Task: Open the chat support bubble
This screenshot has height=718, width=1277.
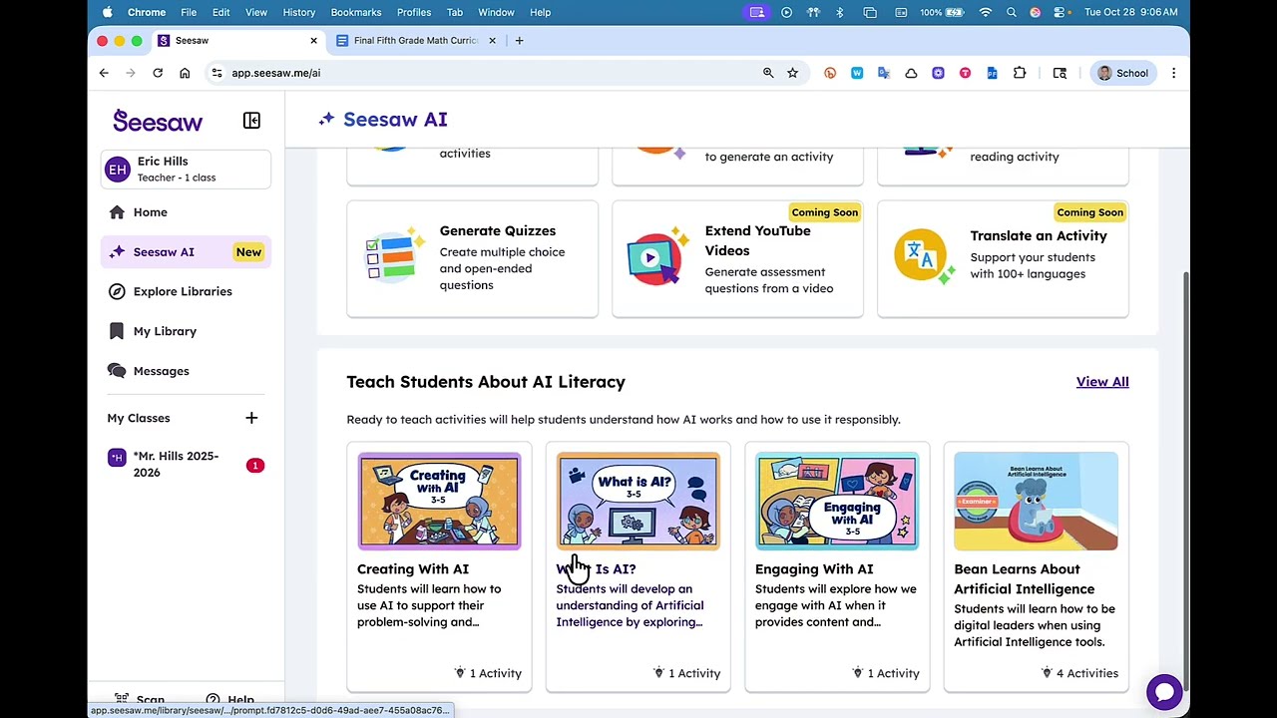Action: point(1164,691)
